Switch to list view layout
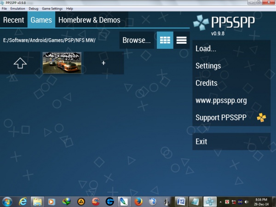Screen dimensions: 276x207 point(182,40)
